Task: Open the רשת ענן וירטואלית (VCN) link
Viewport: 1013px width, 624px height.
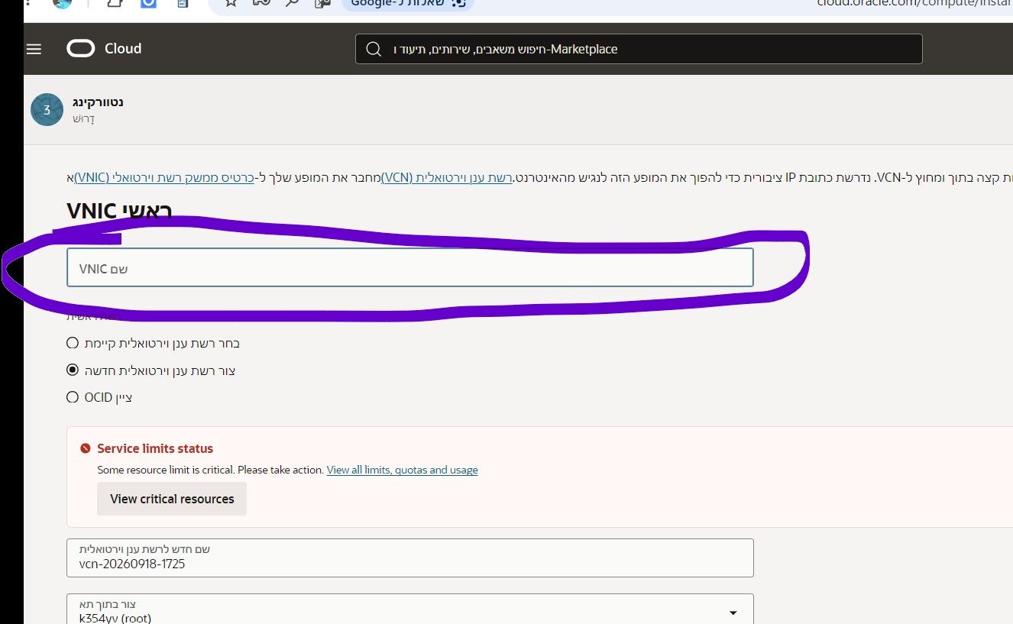Action: [x=446, y=178]
